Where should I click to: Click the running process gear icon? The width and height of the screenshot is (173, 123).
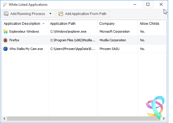pyautogui.click(x=6, y=14)
